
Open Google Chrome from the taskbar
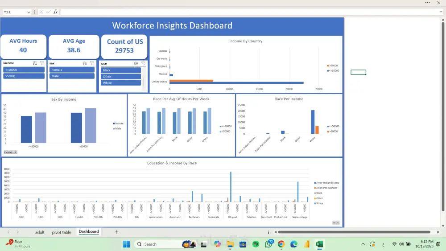(281, 244)
